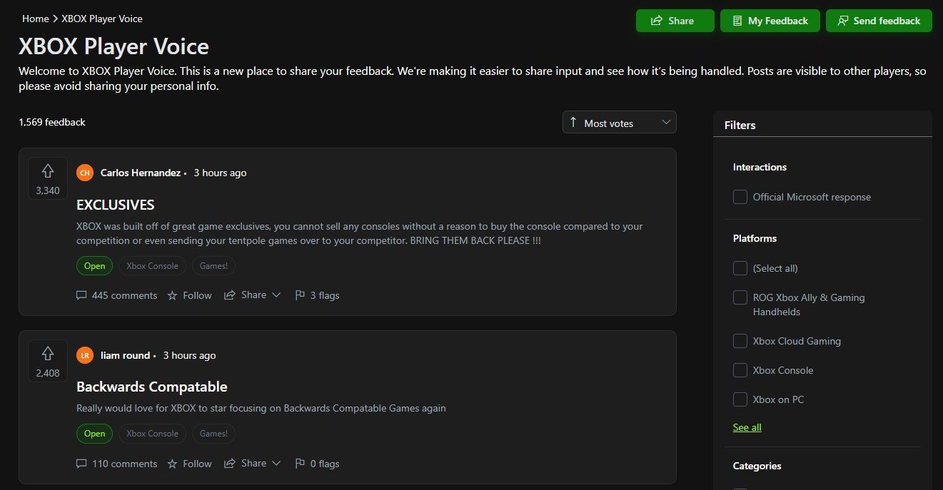The image size is (943, 490).
Task: Open the EXCLUSIVES post title
Action: [x=116, y=205]
